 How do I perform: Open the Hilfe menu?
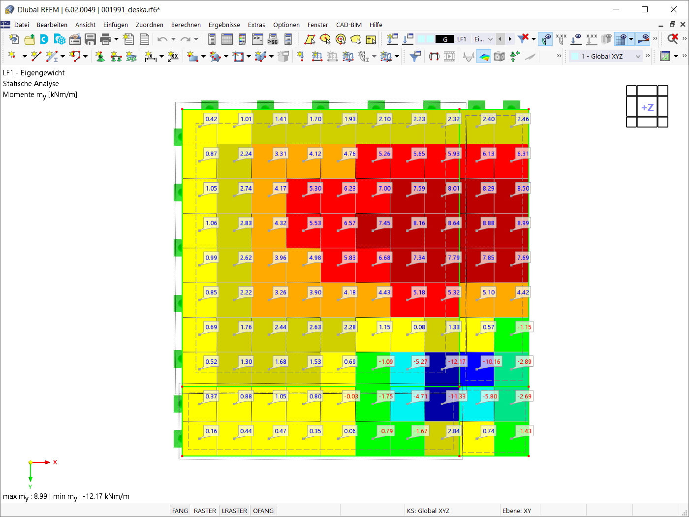(x=376, y=25)
